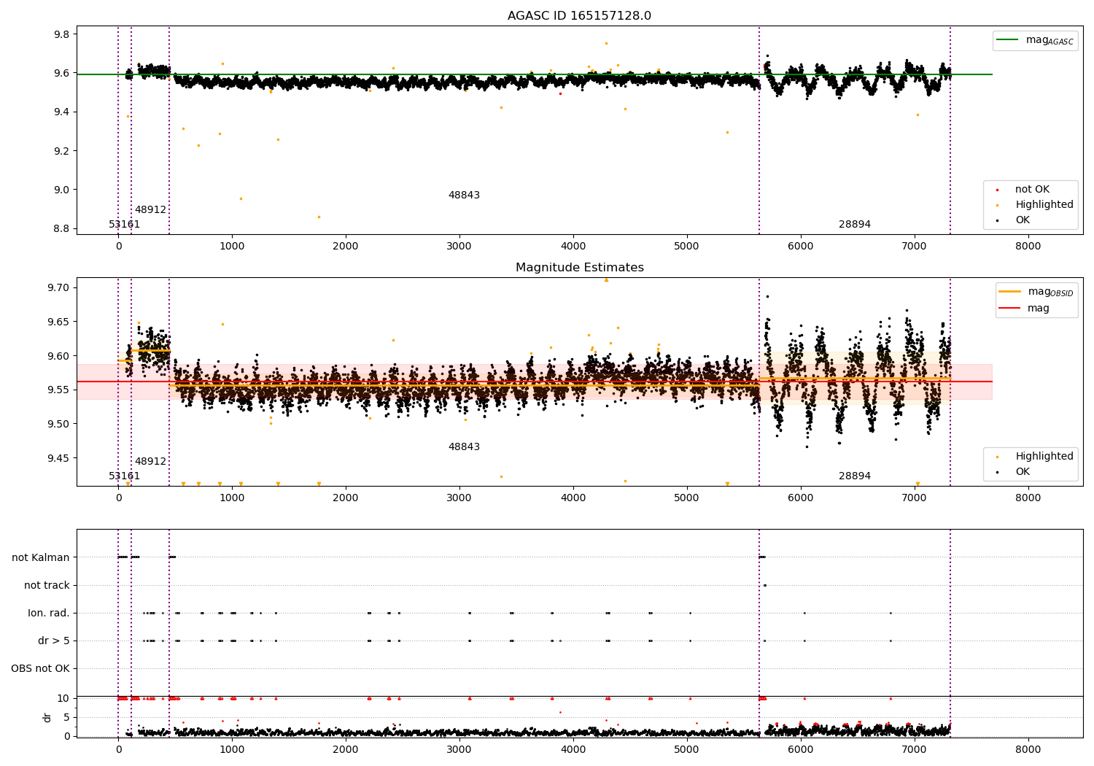Select the 9.55 y-axis tick label

[59, 390]
